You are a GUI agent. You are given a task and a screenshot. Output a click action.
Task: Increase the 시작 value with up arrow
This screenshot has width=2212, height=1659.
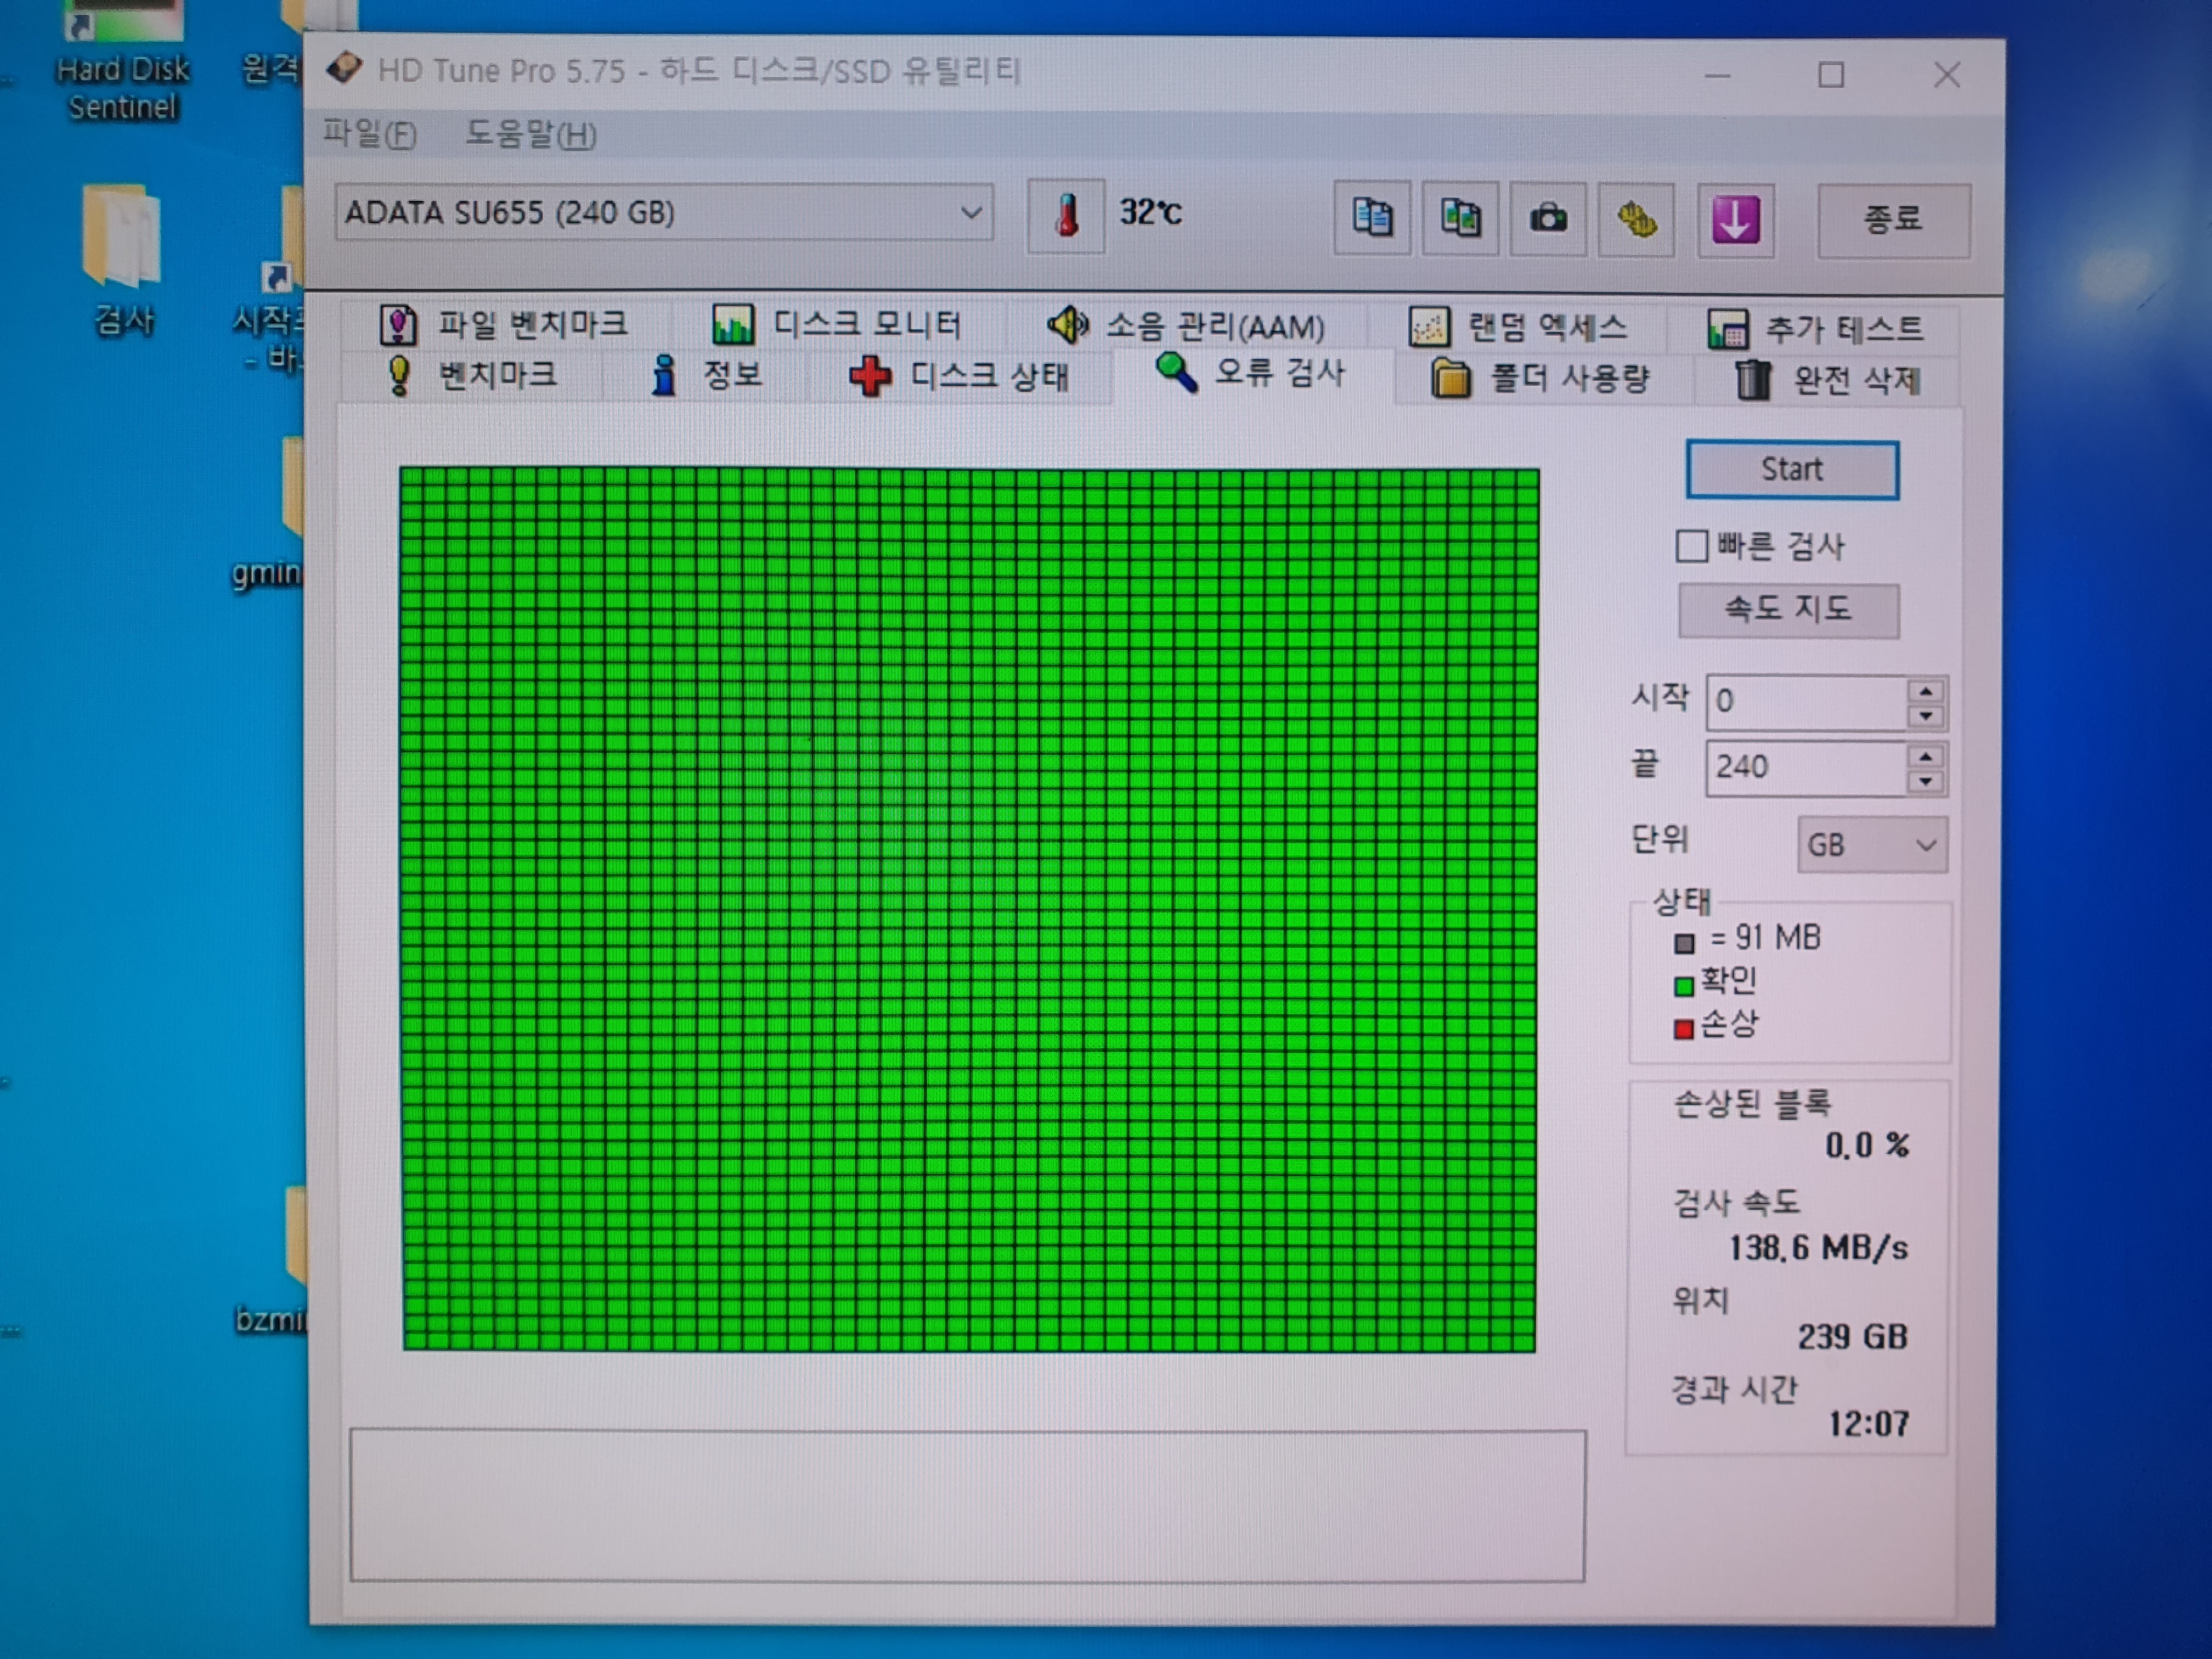[x=1926, y=691]
